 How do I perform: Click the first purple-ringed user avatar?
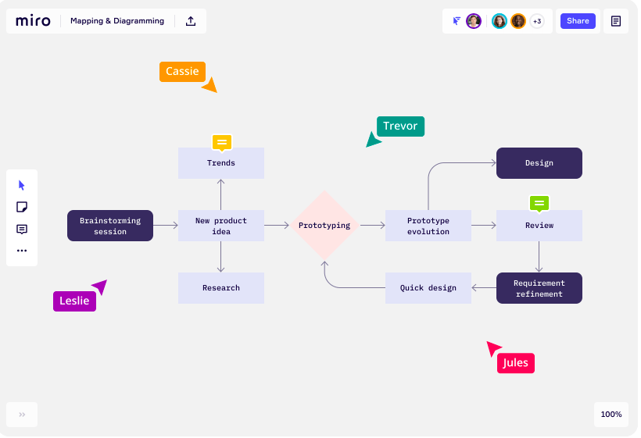click(x=475, y=21)
